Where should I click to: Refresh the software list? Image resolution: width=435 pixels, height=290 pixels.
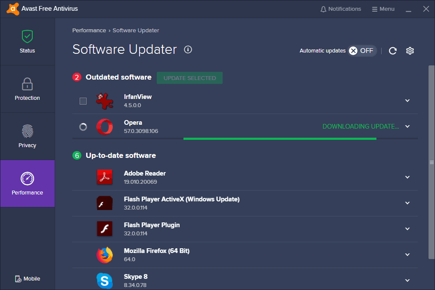tap(392, 51)
